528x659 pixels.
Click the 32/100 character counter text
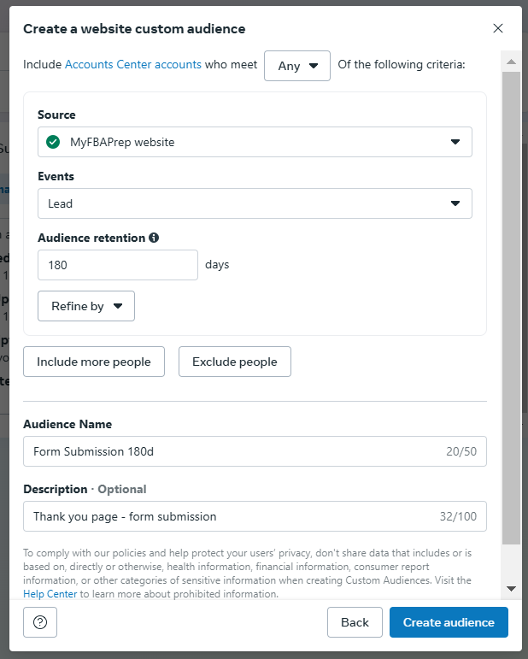(x=458, y=516)
